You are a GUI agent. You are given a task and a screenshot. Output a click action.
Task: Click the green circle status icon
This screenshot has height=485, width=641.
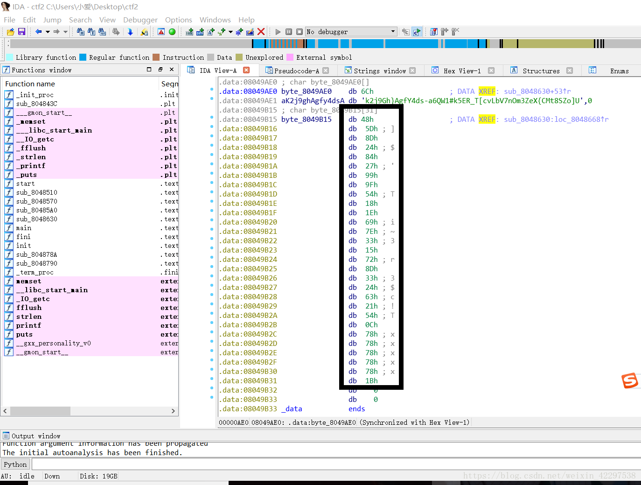(172, 32)
